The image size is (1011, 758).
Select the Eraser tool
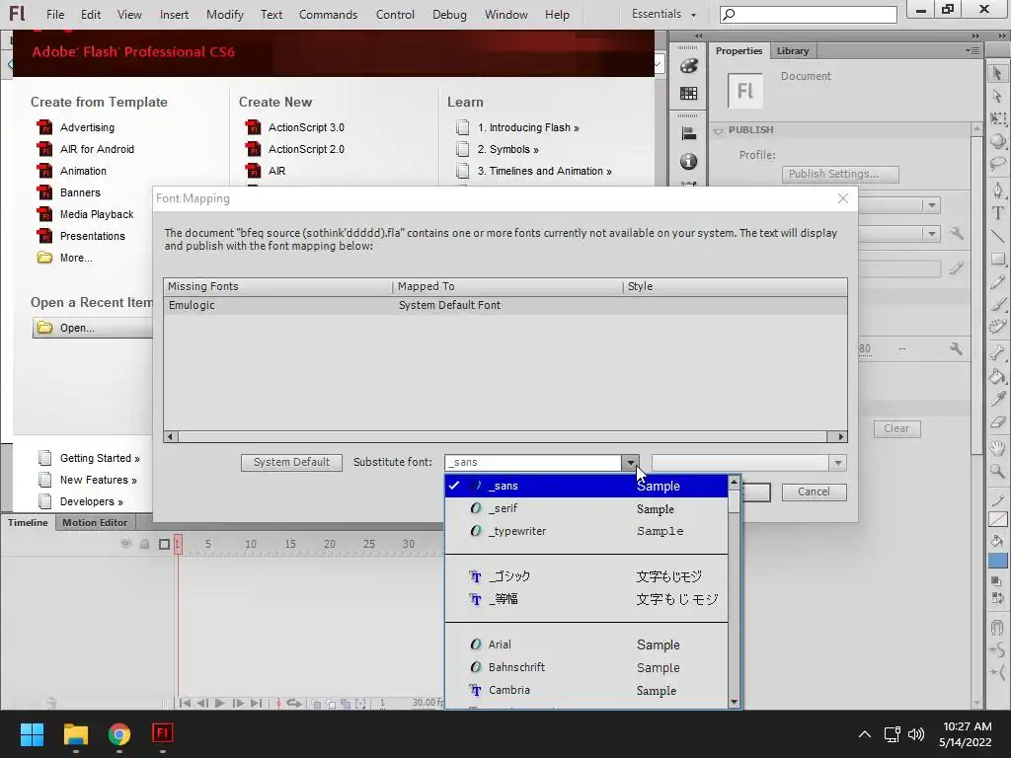coord(997,422)
